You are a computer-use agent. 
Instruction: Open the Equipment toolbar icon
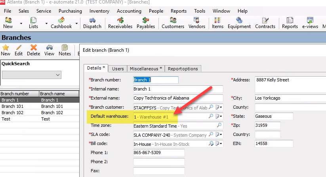239,23
